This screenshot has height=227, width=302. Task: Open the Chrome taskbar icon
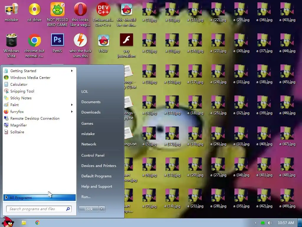pyautogui.click(x=37, y=223)
